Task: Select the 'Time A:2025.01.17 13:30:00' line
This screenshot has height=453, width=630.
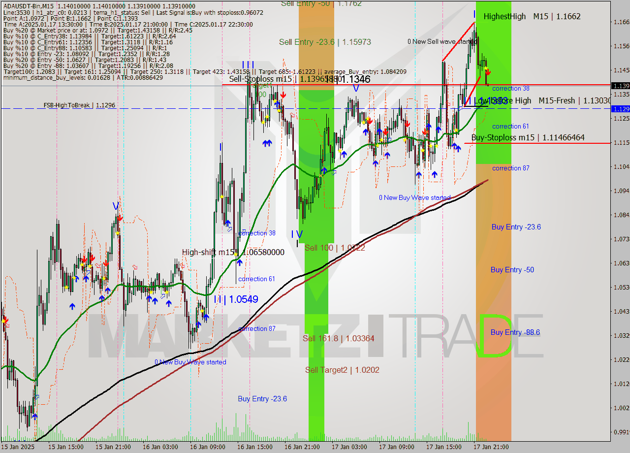Action: (128, 25)
